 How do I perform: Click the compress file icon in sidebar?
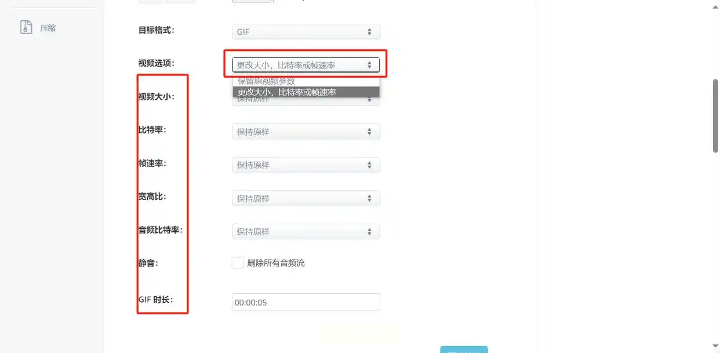[26, 27]
